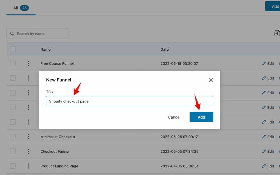Toggle the select-all checkbox in table header

coord(13,49)
